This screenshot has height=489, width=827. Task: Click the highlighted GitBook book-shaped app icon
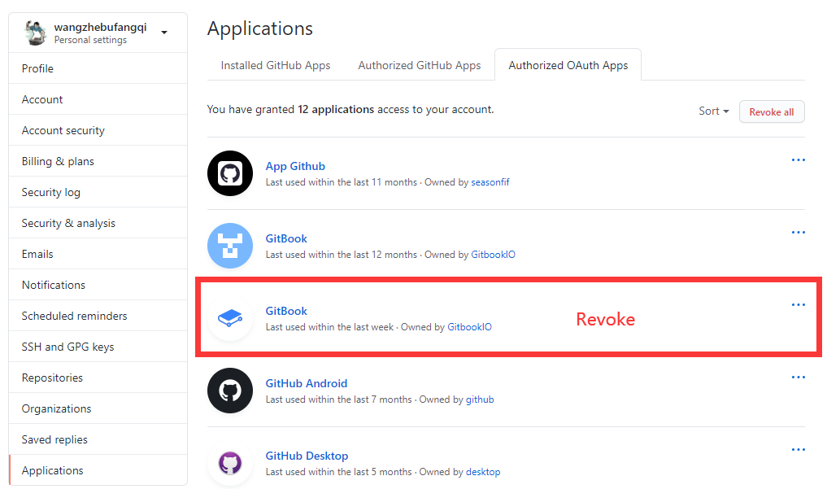tap(230, 318)
